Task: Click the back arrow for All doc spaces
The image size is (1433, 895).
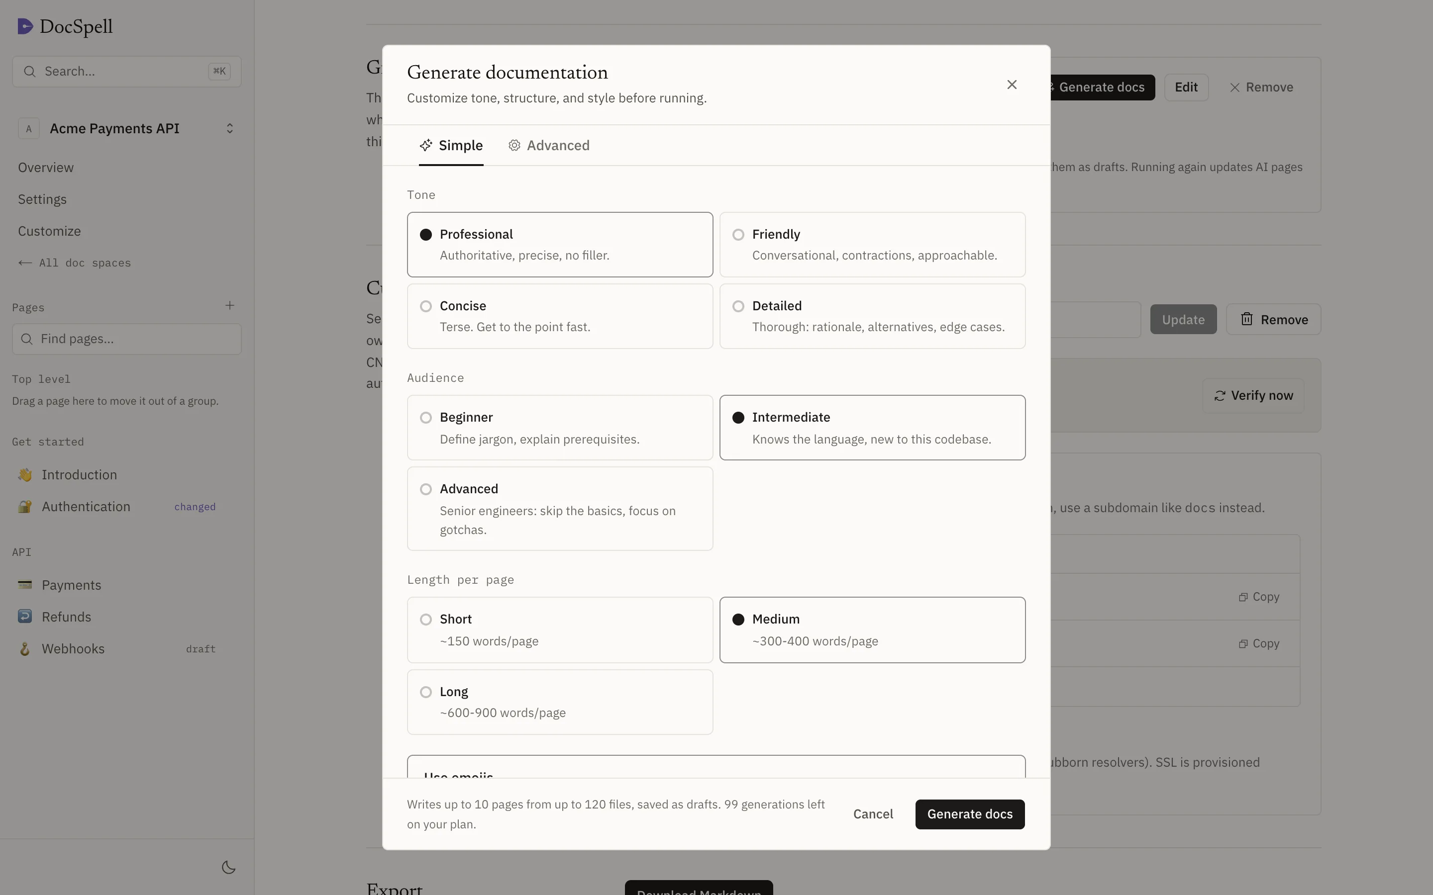Action: [25, 263]
